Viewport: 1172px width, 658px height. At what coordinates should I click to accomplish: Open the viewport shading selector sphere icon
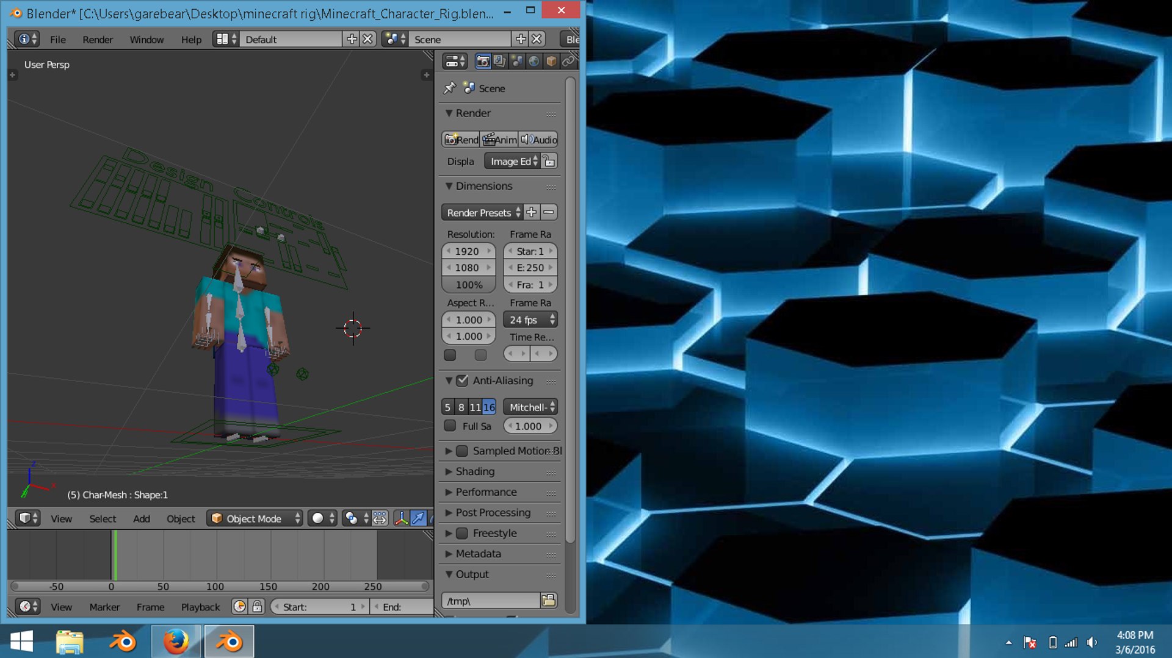point(322,518)
